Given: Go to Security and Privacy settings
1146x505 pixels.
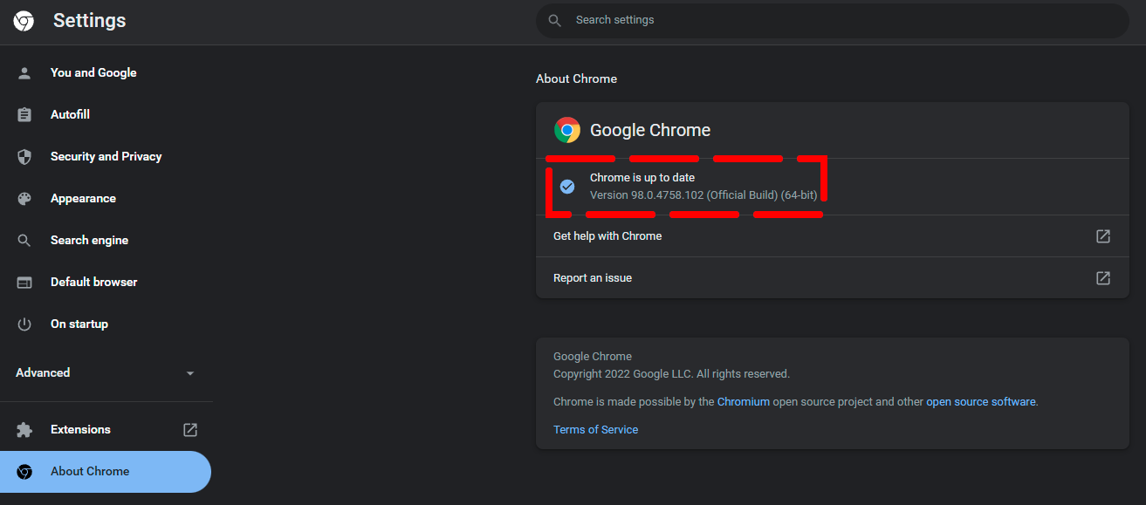Looking at the screenshot, I should 106,157.
